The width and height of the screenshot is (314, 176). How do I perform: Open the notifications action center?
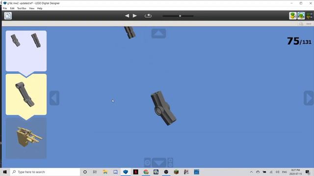point(308,172)
